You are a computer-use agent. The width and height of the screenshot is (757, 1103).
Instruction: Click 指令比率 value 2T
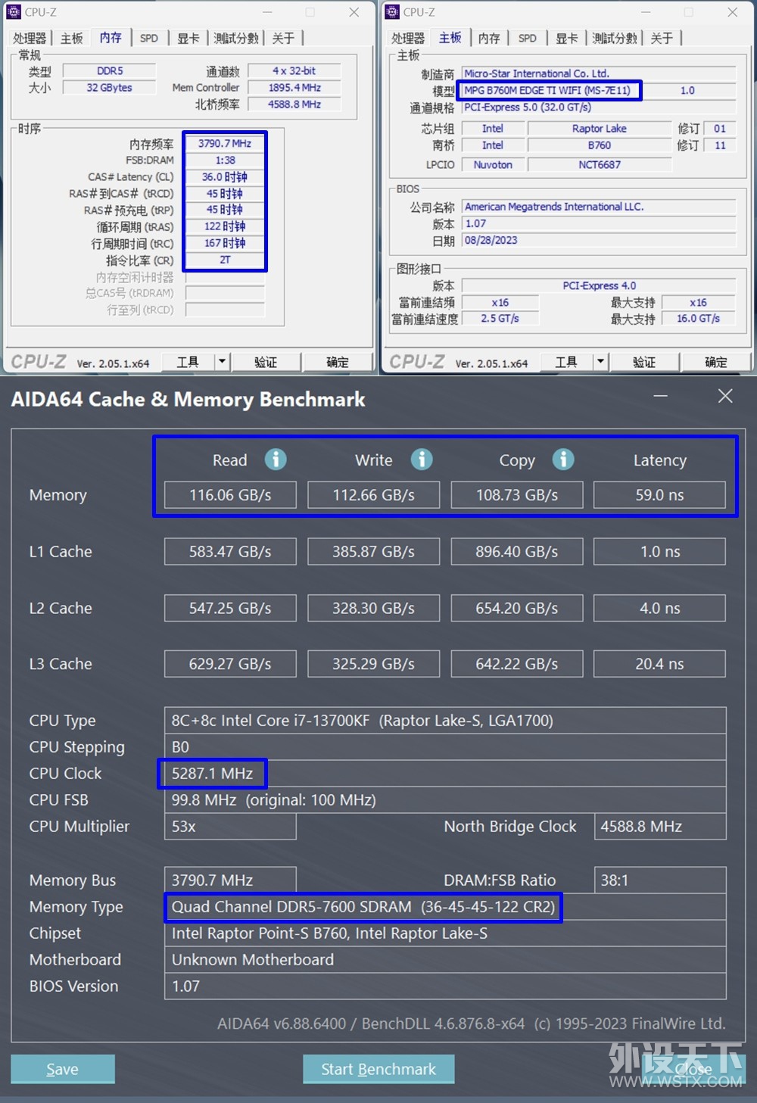[x=225, y=260]
